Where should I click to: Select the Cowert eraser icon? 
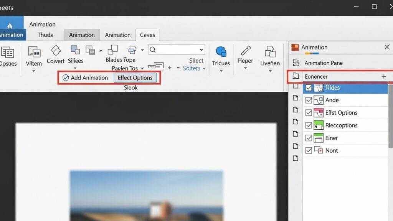coord(56,51)
